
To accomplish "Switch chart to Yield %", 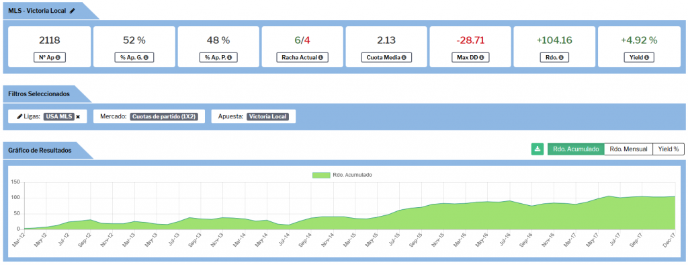I will (x=669, y=149).
